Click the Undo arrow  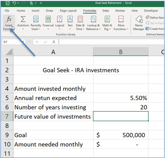tap(15, 3)
